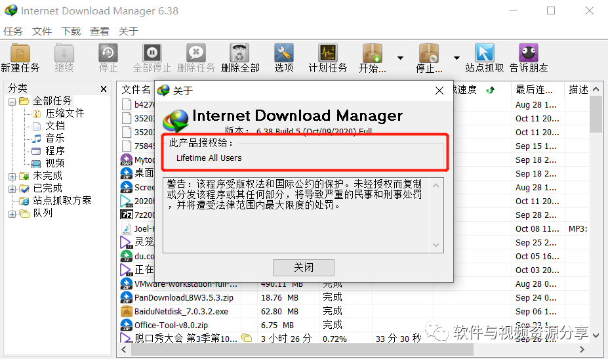The image size is (608, 359).
Task: Click the 开始 (Start queue) toolbar icon
Action: (x=373, y=54)
